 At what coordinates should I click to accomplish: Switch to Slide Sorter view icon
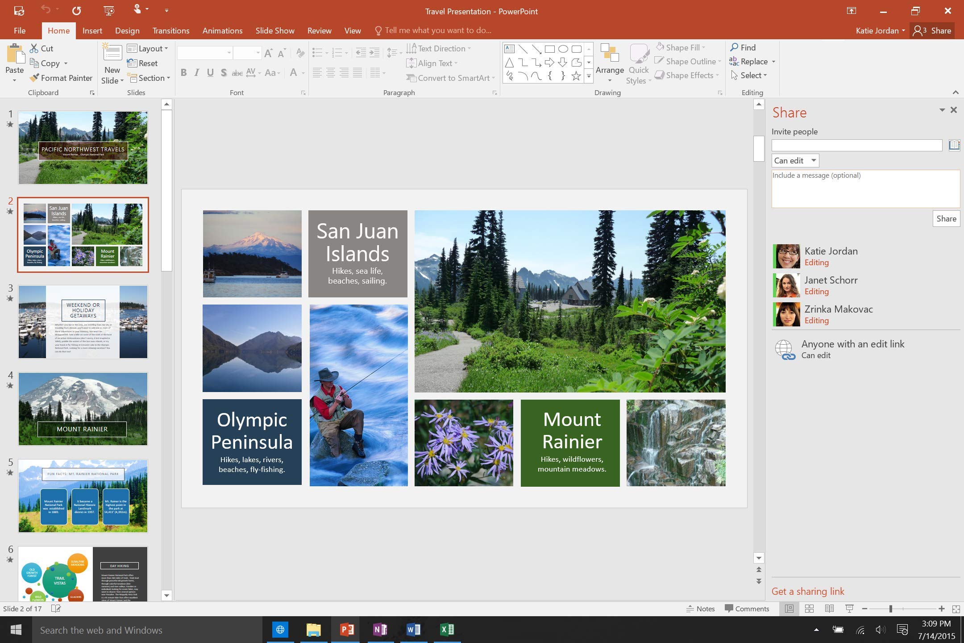(x=809, y=609)
